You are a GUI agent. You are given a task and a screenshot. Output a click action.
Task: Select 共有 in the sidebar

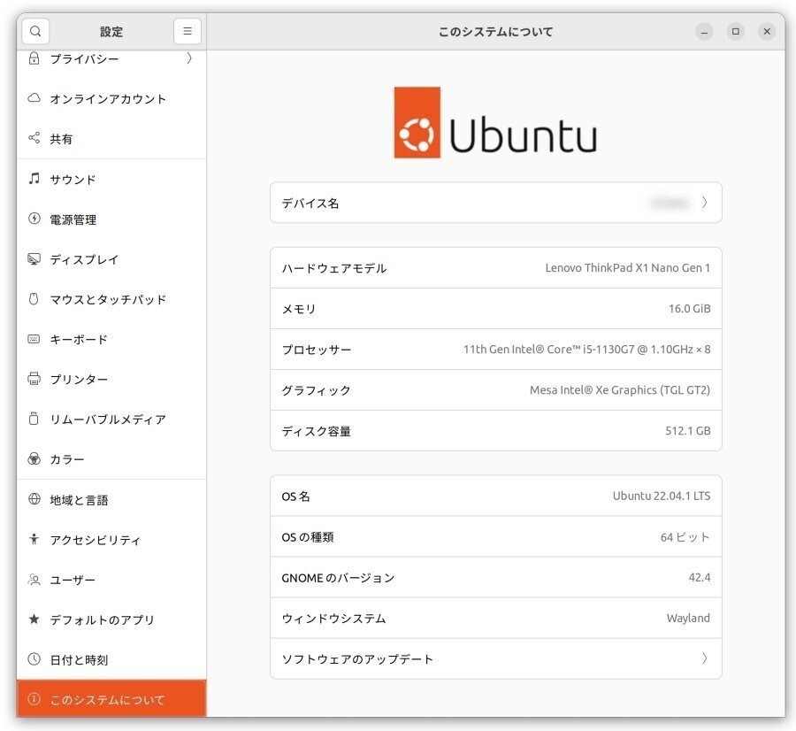point(111,139)
